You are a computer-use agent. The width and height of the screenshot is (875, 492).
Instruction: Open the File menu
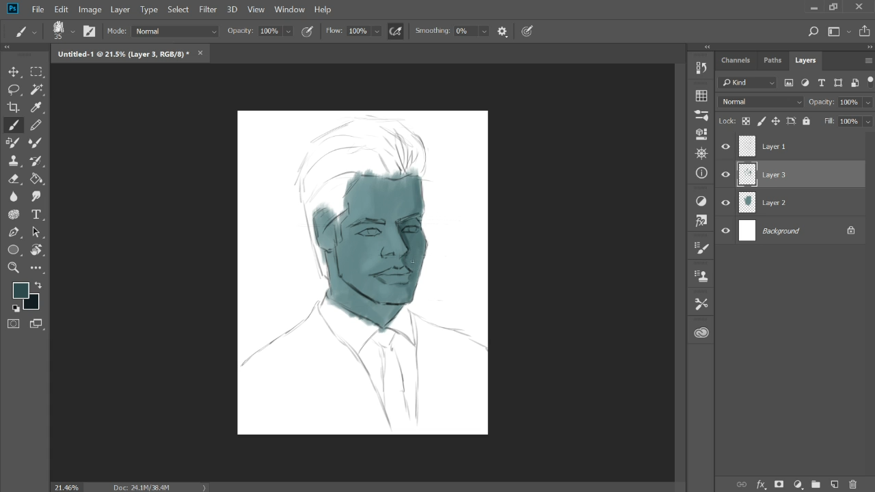(38, 10)
